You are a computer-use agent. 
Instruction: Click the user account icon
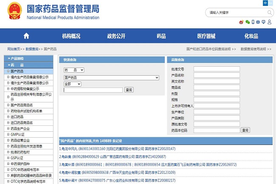269,22
